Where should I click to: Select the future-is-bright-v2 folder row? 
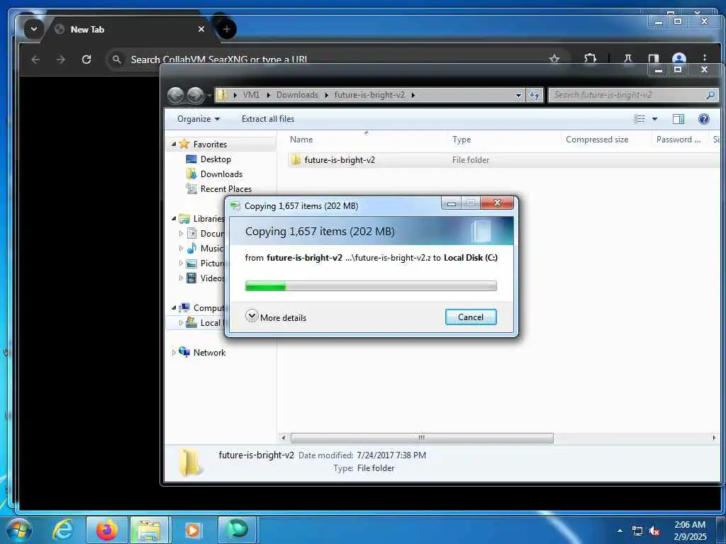coord(504,160)
